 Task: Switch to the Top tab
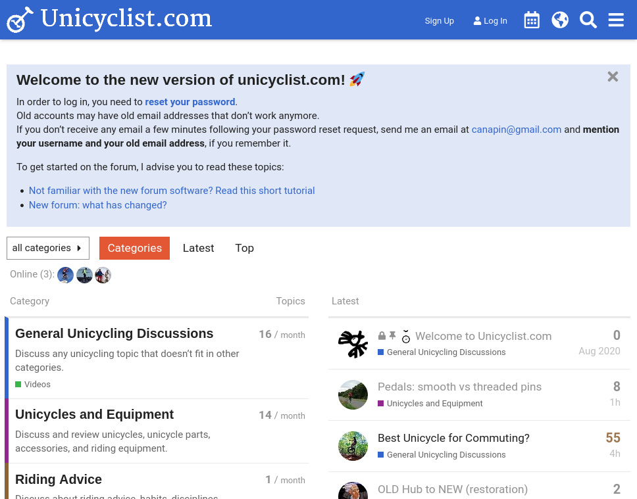coord(244,248)
